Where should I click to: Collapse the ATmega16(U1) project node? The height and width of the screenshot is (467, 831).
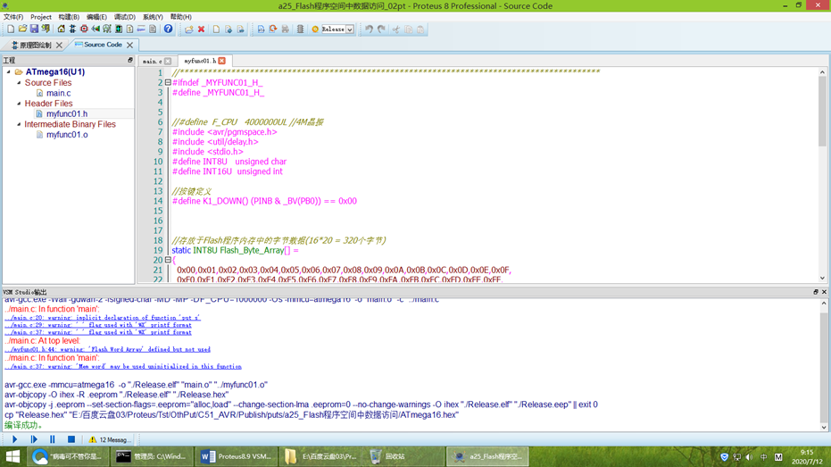click(x=9, y=71)
